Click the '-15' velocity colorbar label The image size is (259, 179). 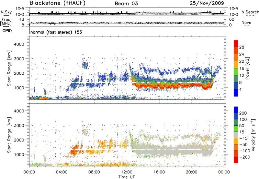(243, 138)
